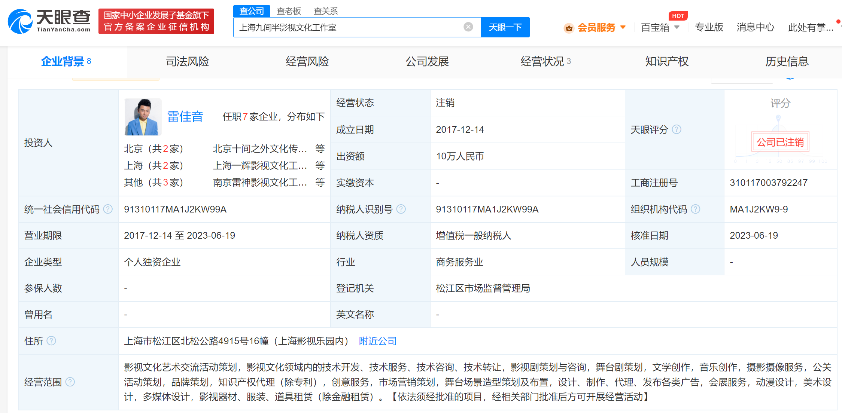This screenshot has width=842, height=413.
Task: Click the HOT badge above 百宝箱
Action: point(678,16)
